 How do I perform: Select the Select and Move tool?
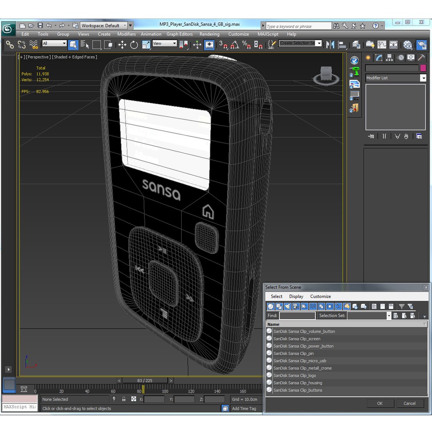tap(122, 45)
